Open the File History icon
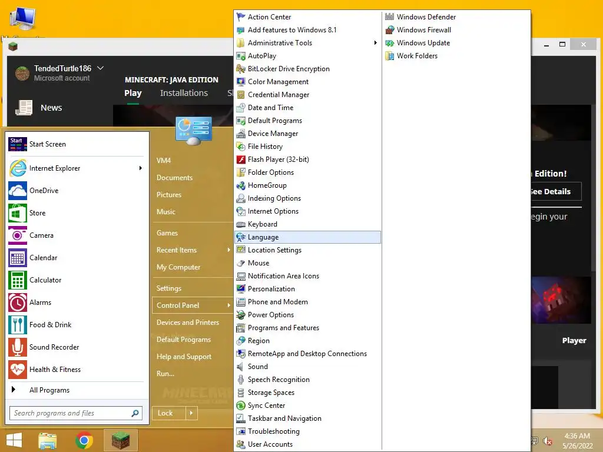Screen dimensions: 603x452 click(x=241, y=147)
